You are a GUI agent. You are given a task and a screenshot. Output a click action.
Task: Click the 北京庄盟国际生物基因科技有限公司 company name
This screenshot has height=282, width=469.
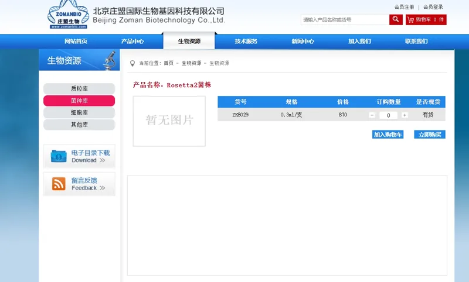click(x=158, y=11)
